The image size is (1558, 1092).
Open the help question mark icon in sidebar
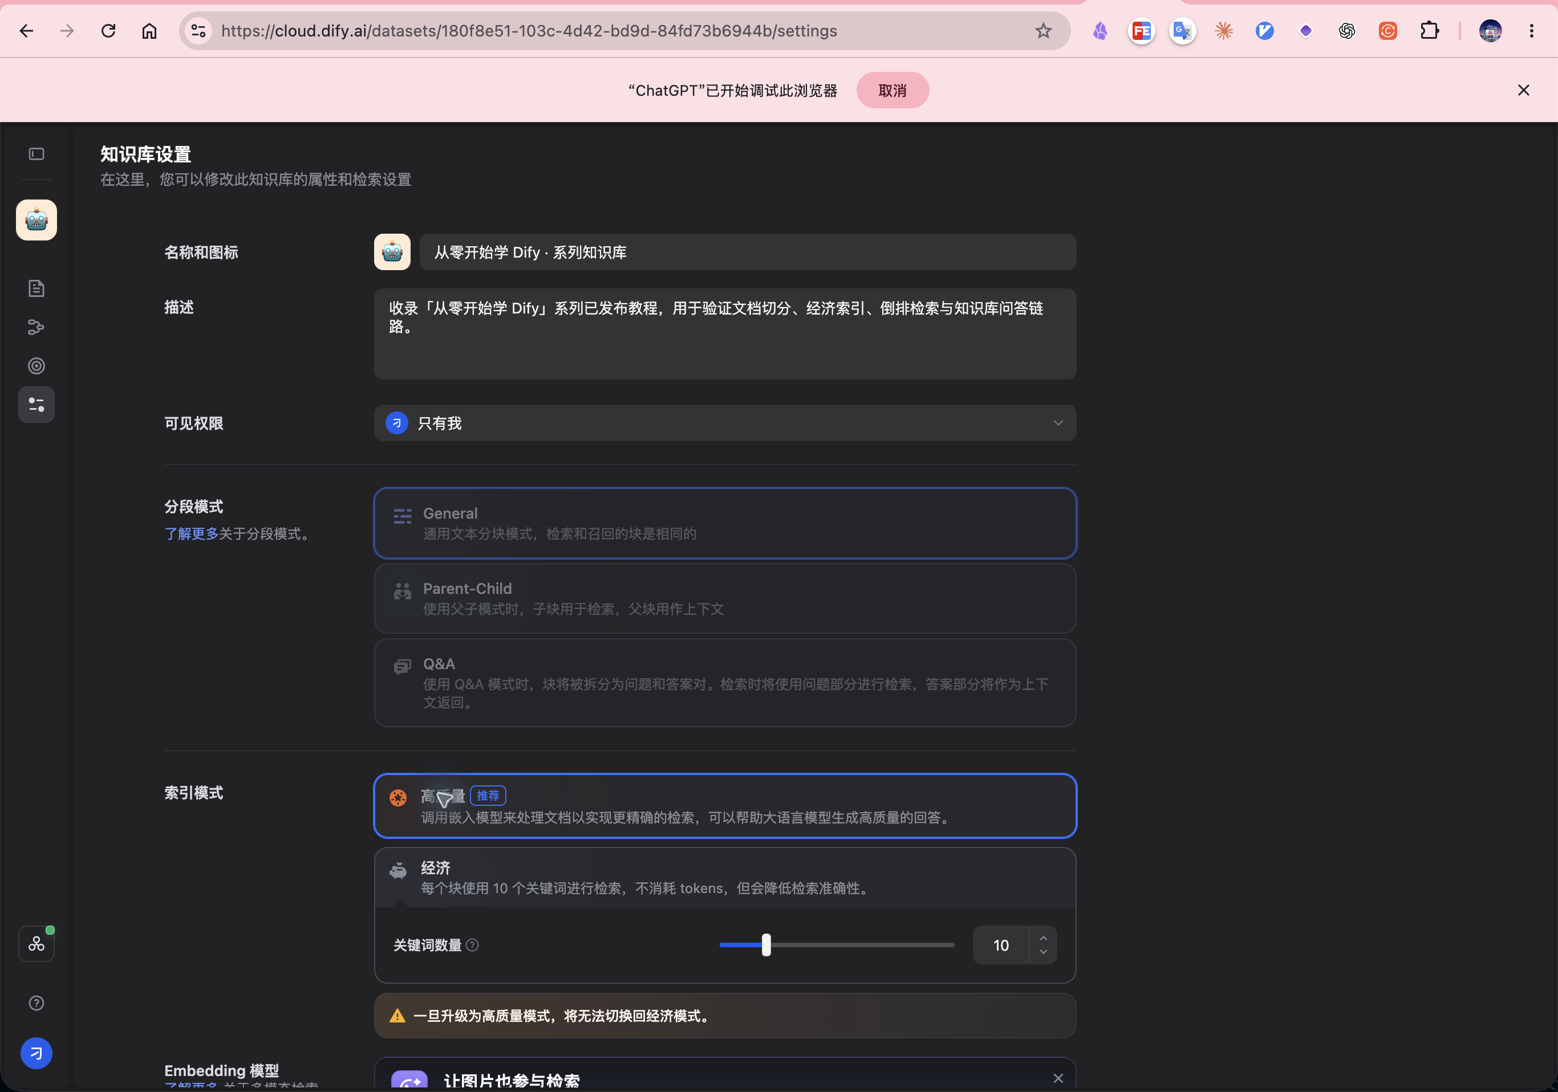point(36,1003)
